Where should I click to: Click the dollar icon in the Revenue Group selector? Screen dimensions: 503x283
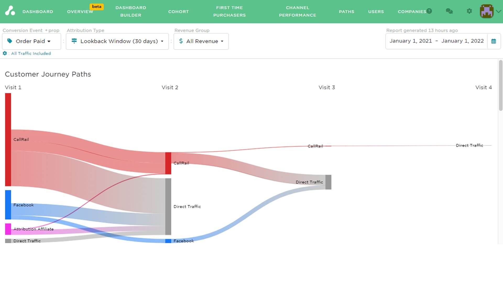tap(181, 41)
